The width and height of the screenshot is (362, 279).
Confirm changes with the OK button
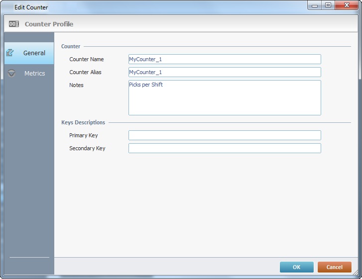click(296, 267)
